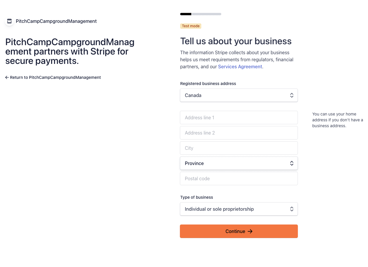368x267 pixels.
Task: Click the black filled progress bar segment
Action: tap(186, 14)
